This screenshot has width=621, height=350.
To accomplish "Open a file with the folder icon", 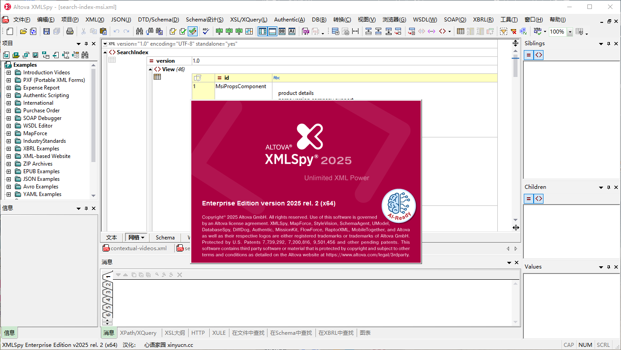I will (23, 31).
